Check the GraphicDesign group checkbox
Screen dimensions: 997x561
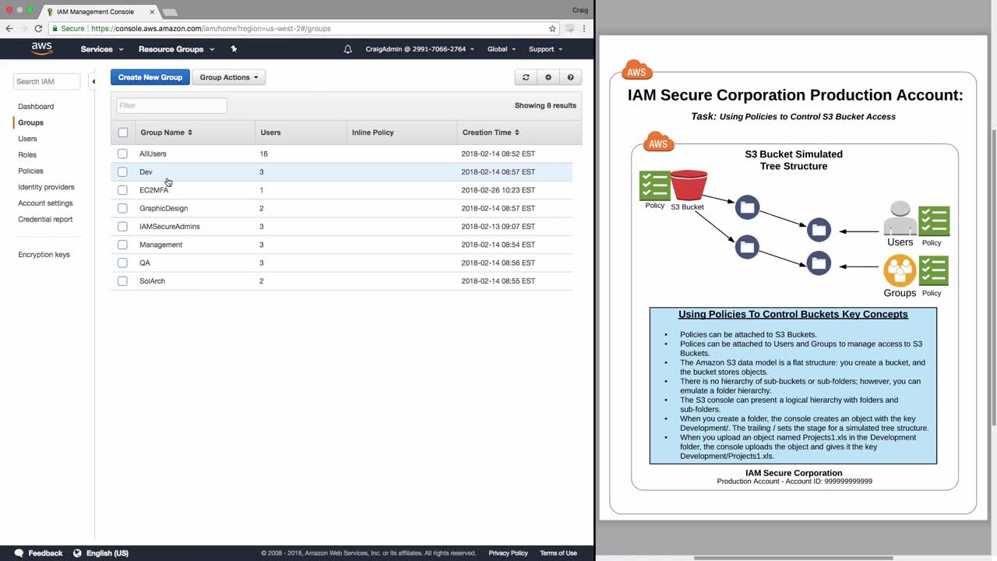[122, 208]
